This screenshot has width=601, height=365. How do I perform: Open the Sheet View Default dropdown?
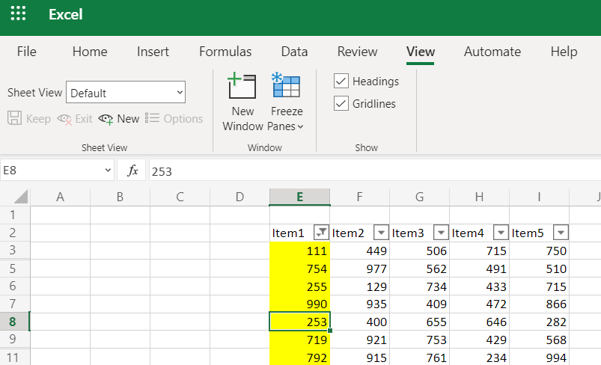(126, 92)
